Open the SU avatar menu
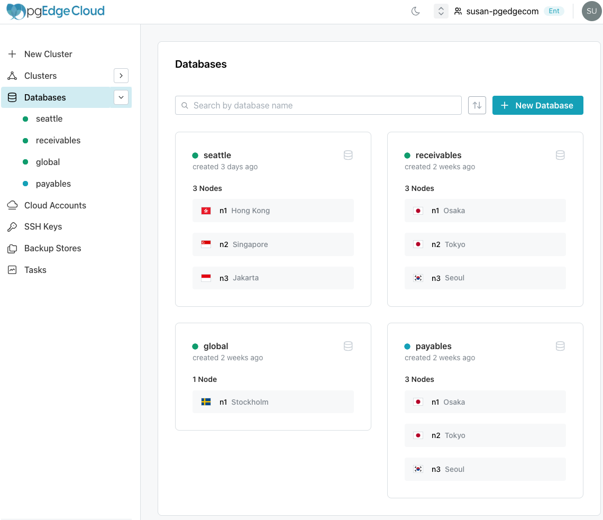 tap(591, 11)
